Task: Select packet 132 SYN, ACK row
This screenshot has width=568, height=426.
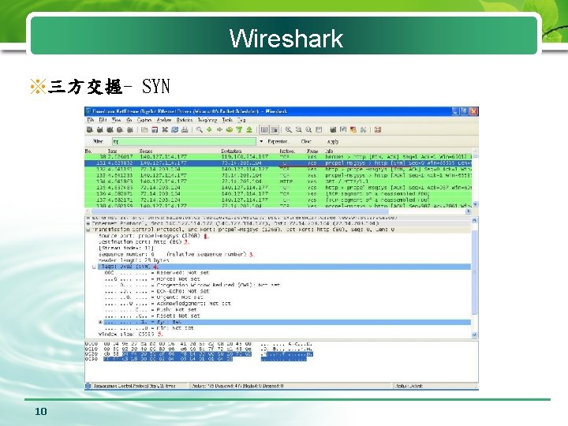Action: [x=278, y=169]
